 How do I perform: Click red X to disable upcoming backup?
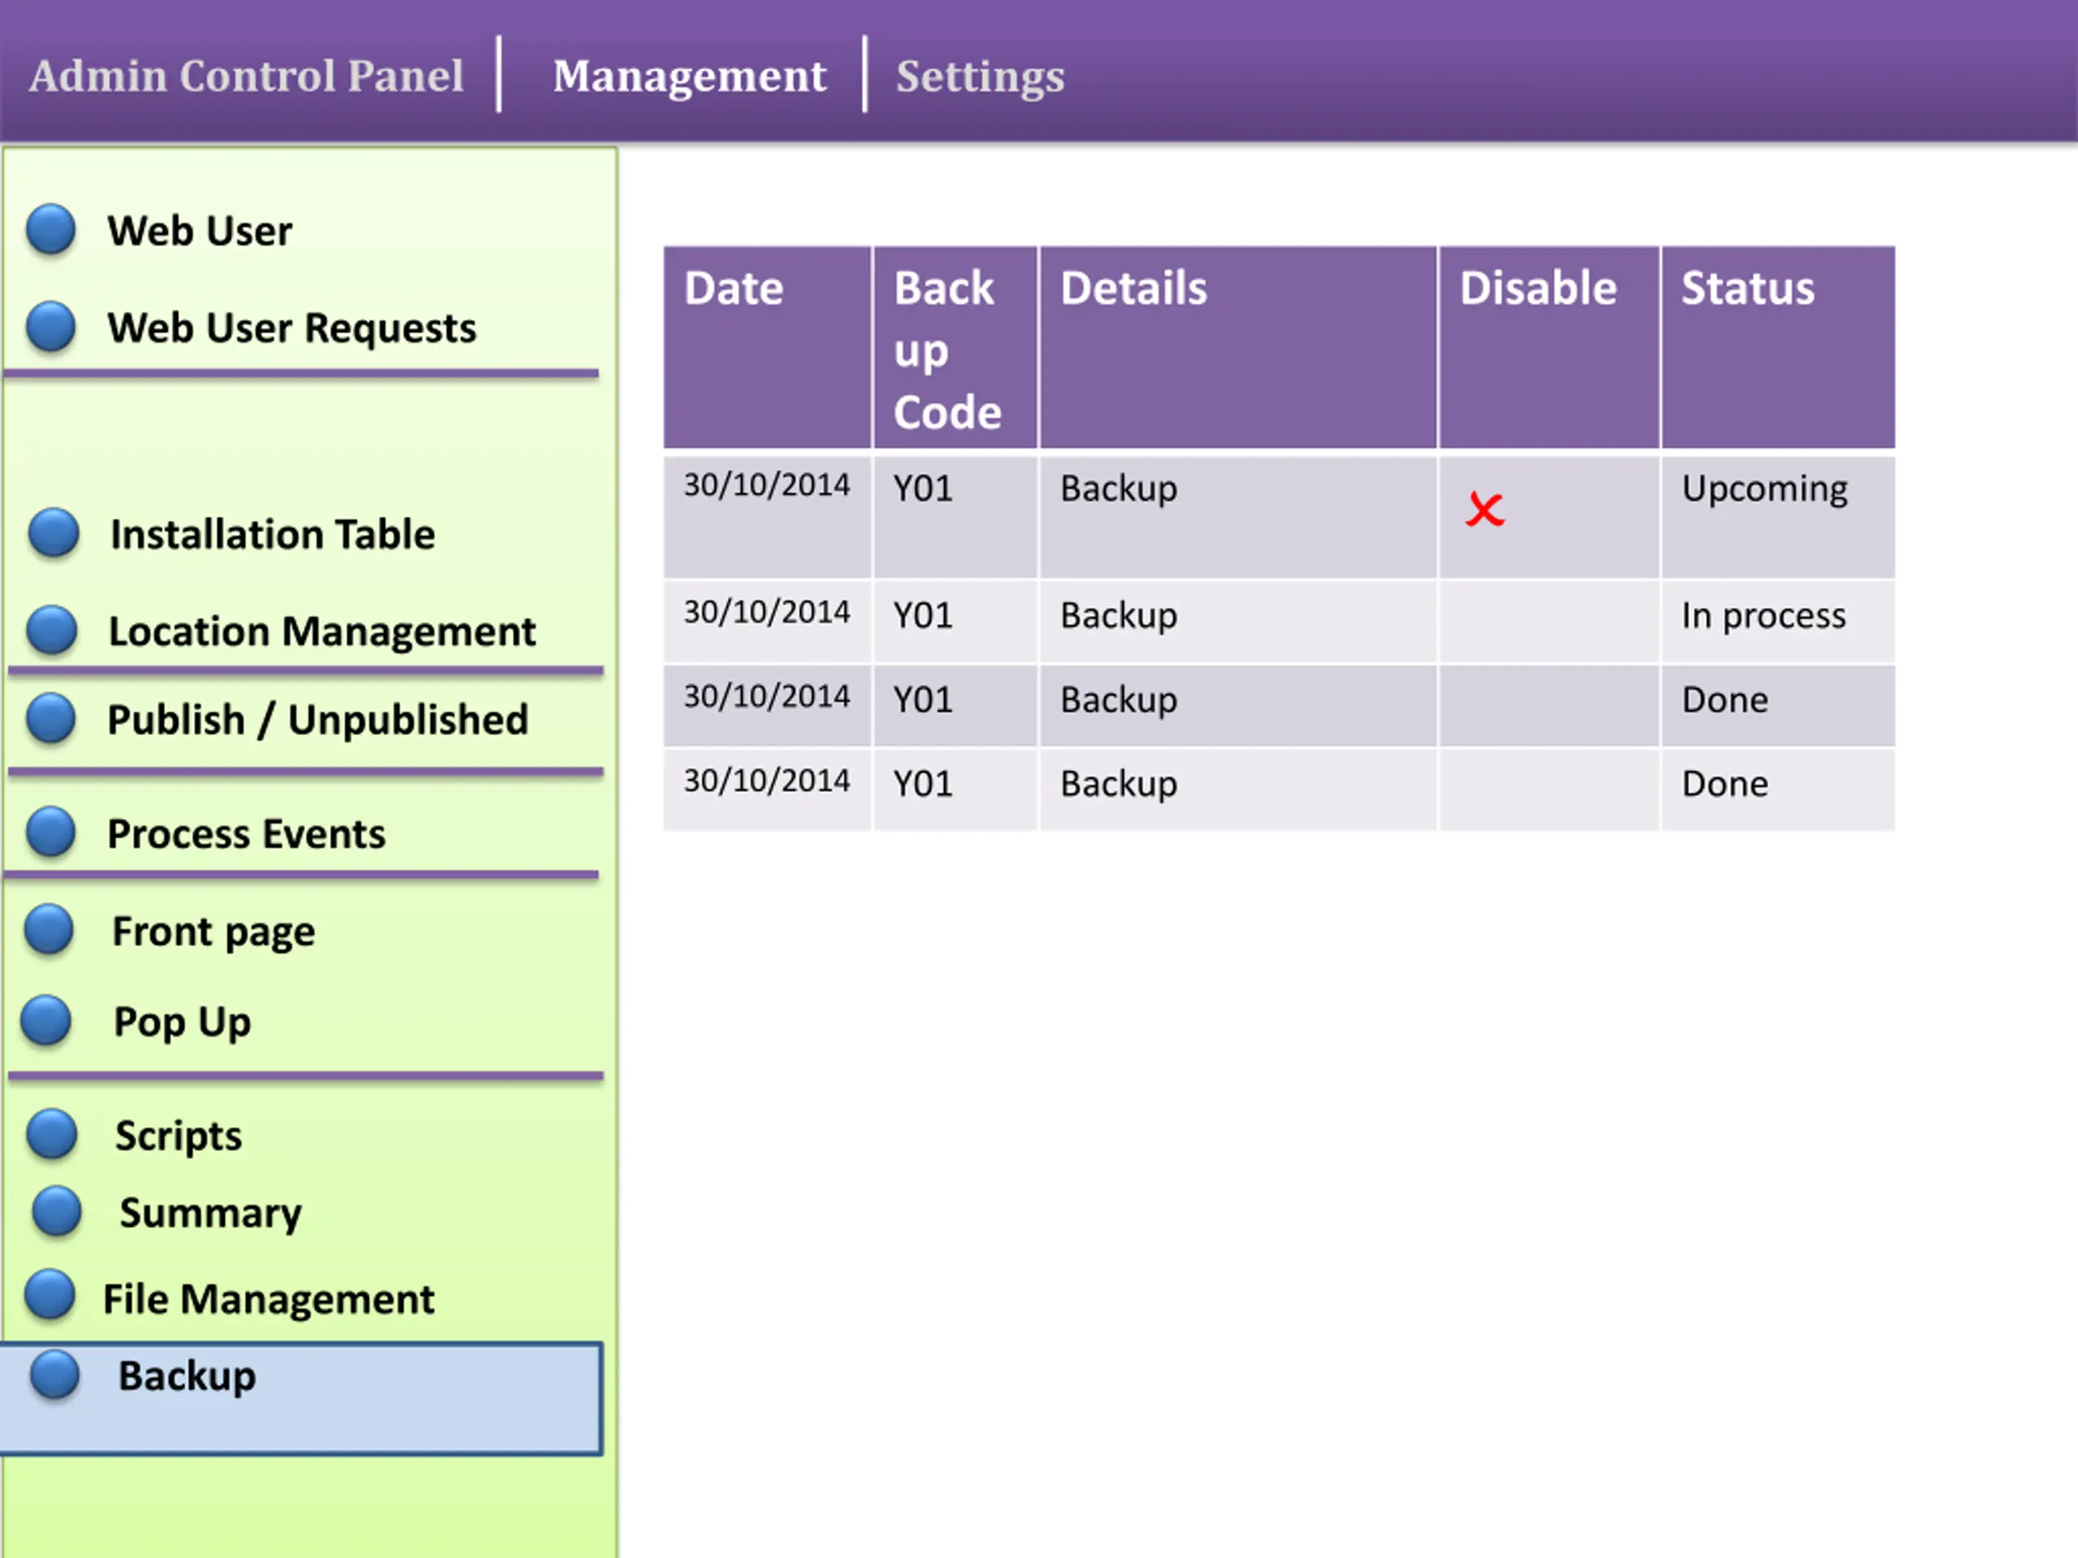click(x=1485, y=510)
